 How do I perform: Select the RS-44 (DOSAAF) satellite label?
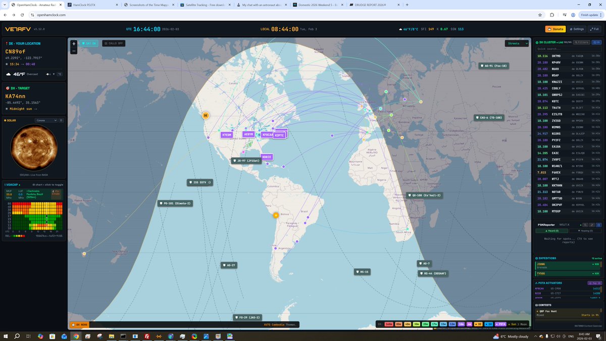pyautogui.click(x=433, y=273)
